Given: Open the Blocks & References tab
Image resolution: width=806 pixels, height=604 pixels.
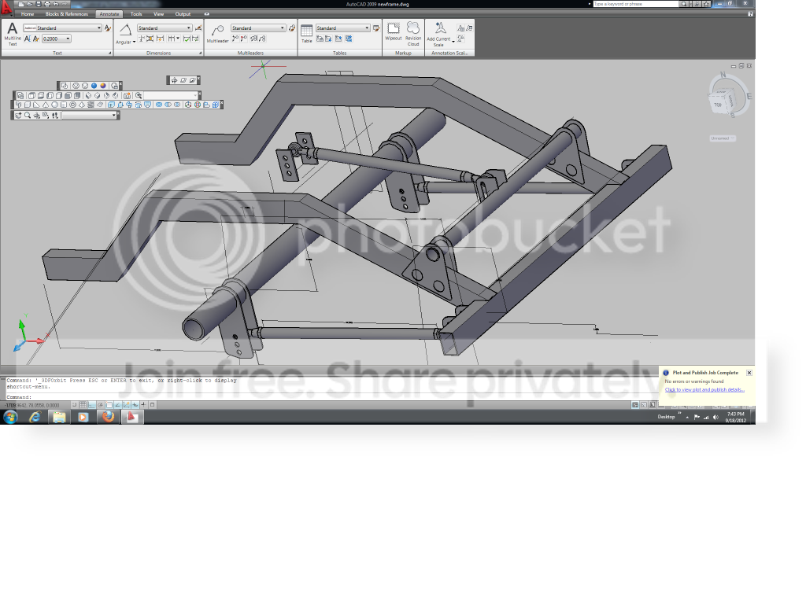Looking at the screenshot, I should point(66,14).
